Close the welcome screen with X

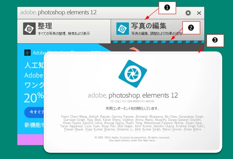coord(199,13)
